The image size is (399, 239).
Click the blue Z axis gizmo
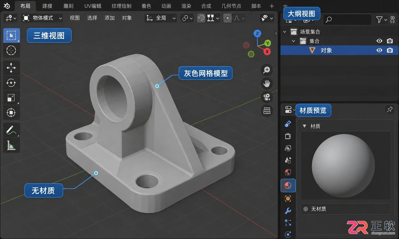tap(257, 33)
